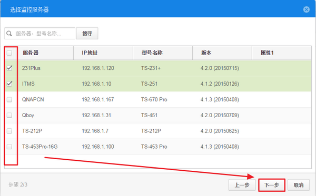Click model name TS-251
The image size is (316, 196).
pos(149,84)
